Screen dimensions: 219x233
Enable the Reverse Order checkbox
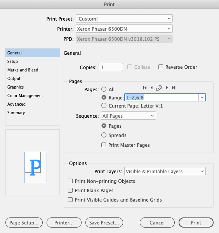(161, 67)
